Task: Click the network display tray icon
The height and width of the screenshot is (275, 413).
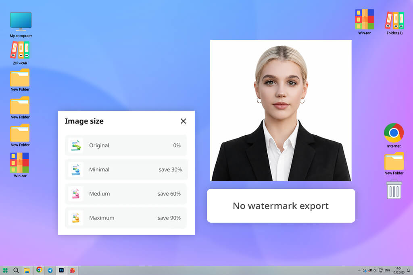Action: pyautogui.click(x=381, y=270)
